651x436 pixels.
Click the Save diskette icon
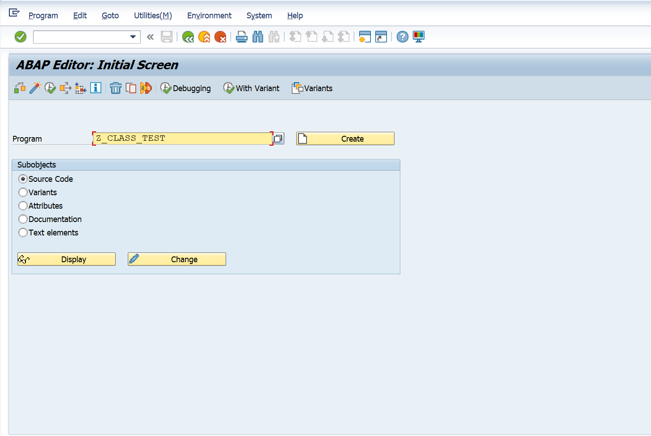167,37
